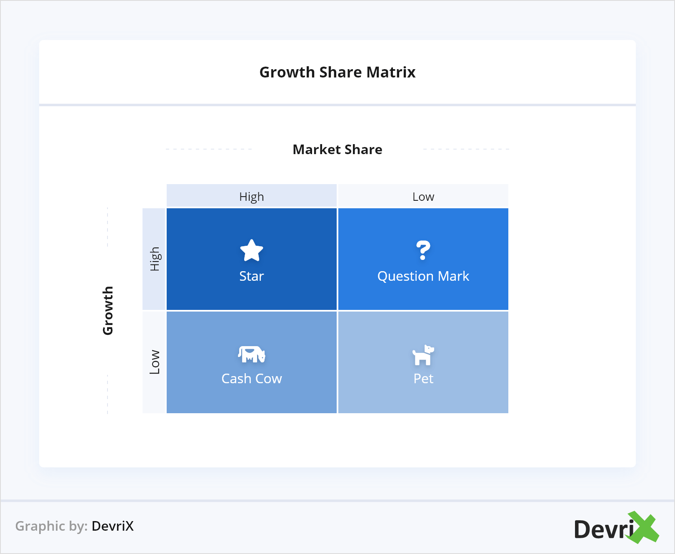Click the vertical dashed line above Growth label
Image resolution: width=675 pixels, height=554 pixels.
click(x=107, y=227)
